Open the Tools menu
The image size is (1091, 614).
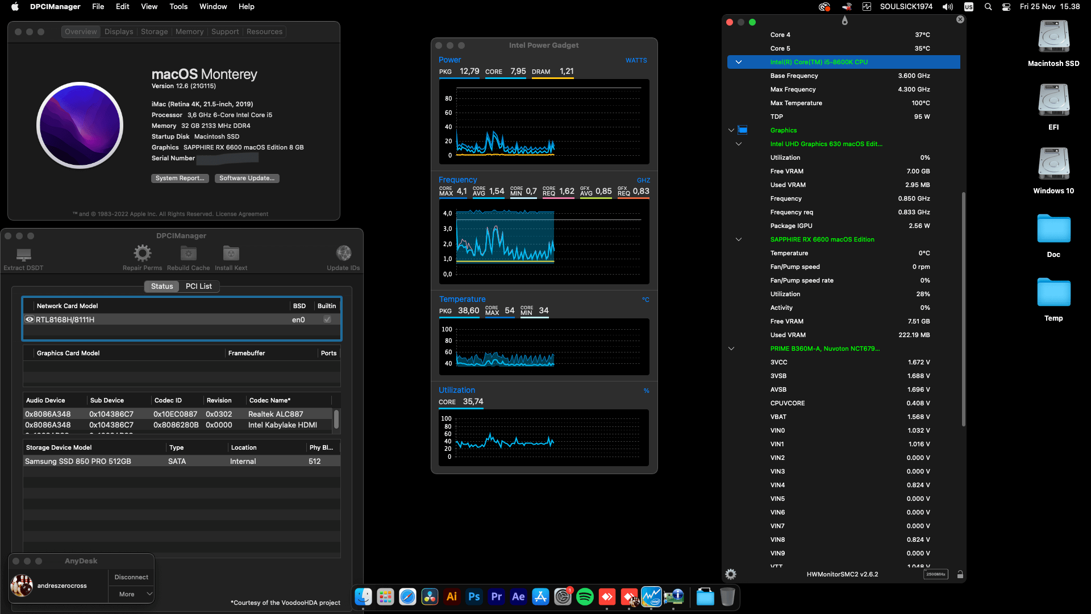coord(178,7)
